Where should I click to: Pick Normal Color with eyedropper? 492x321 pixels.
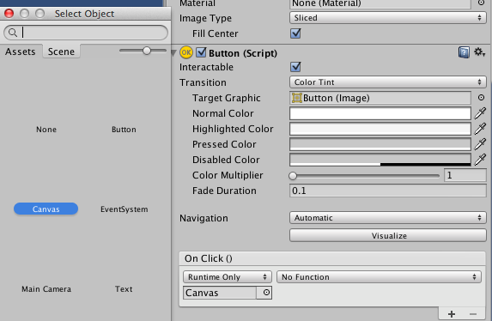click(x=480, y=113)
